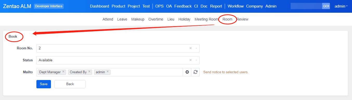Remove the Created By tag

click(89, 72)
